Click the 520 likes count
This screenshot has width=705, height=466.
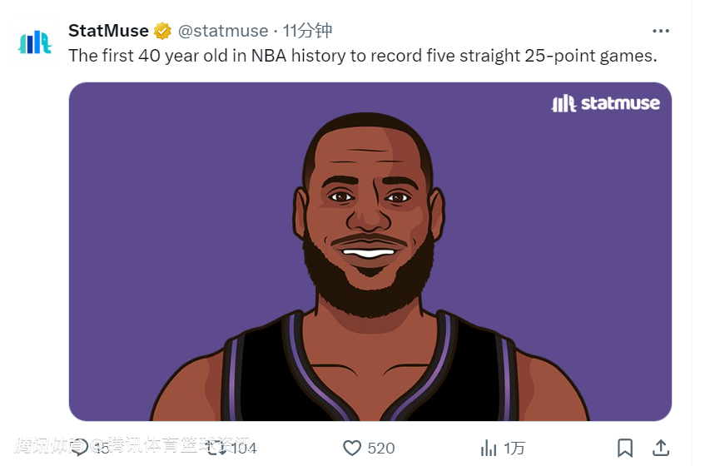pyautogui.click(x=381, y=448)
